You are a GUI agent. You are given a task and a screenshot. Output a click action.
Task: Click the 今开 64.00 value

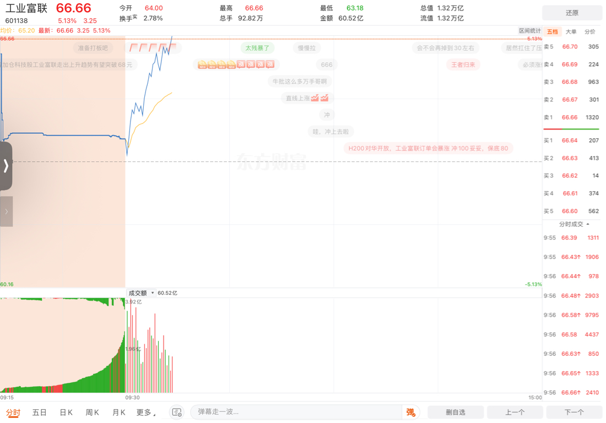154,8
